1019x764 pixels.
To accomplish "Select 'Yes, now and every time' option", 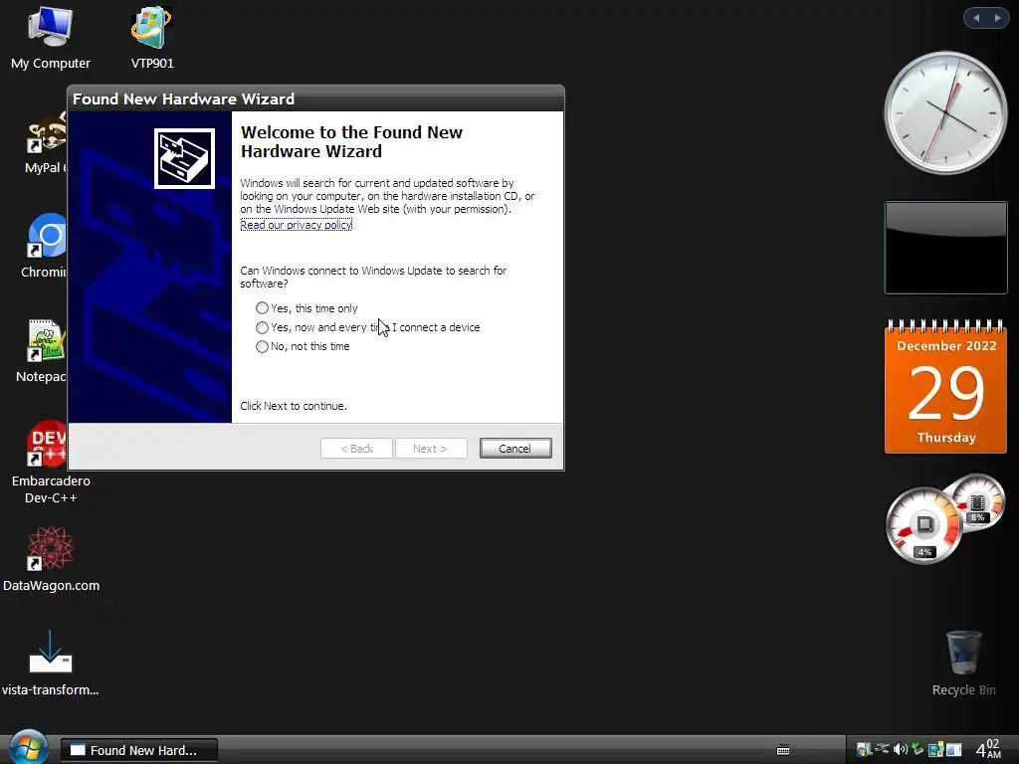I will click(x=262, y=327).
